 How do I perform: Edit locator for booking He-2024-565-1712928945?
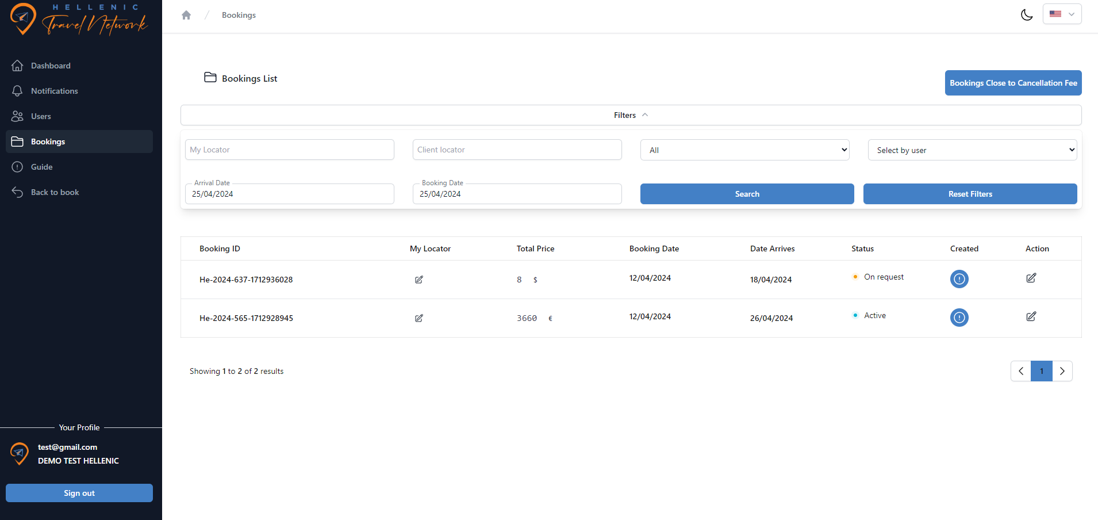pyautogui.click(x=419, y=318)
